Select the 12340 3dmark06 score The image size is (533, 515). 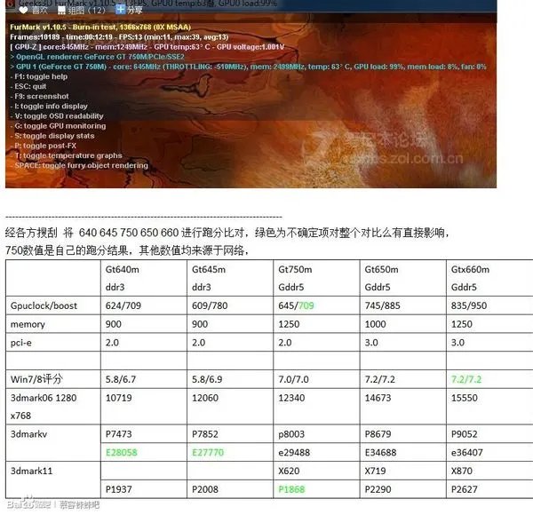[x=291, y=398]
